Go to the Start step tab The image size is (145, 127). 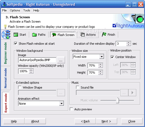point(20,35)
